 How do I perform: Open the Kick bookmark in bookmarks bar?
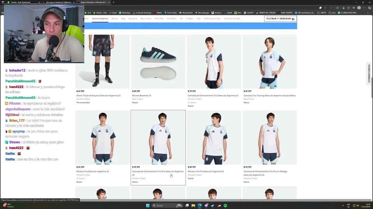point(88,13)
